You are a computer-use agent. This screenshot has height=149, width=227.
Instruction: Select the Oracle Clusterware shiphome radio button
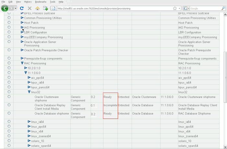(x=9, y=97)
